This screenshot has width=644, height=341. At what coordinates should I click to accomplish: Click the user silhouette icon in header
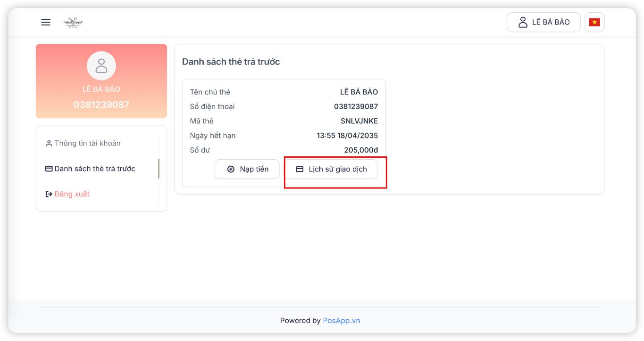tap(523, 22)
